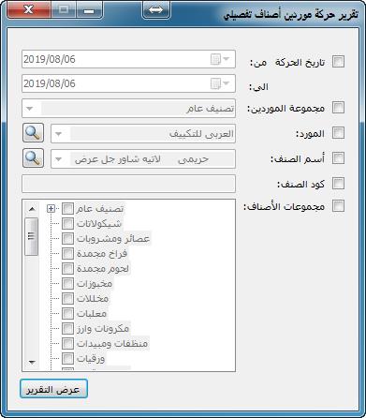366x418 pixels.
Task: Check the كود الصنف checkbox
Action: [x=338, y=184]
